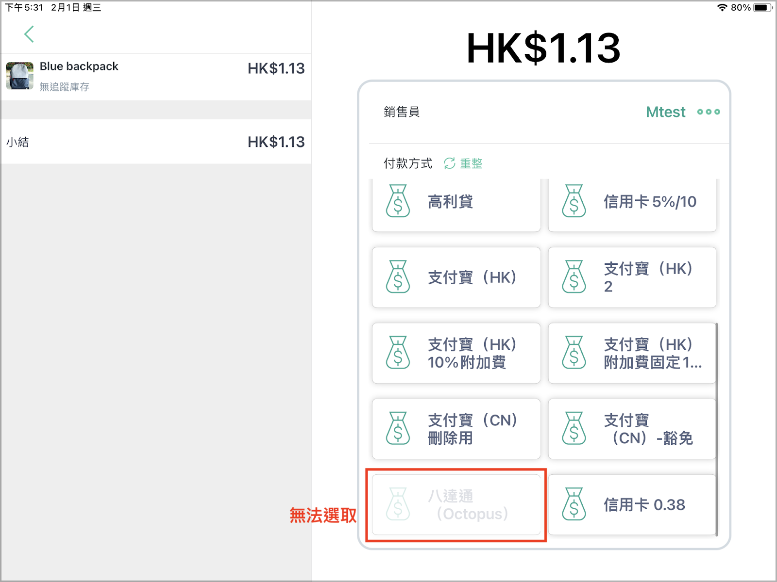Tap 重整 to reload payment methods
The width and height of the screenshot is (777, 582).
coord(471,163)
